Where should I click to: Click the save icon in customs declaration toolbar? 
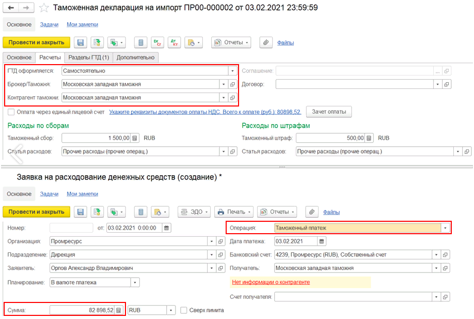pyautogui.click(x=81, y=42)
